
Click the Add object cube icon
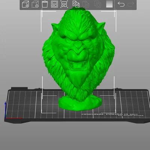pyautogui.click(x=25, y=4)
